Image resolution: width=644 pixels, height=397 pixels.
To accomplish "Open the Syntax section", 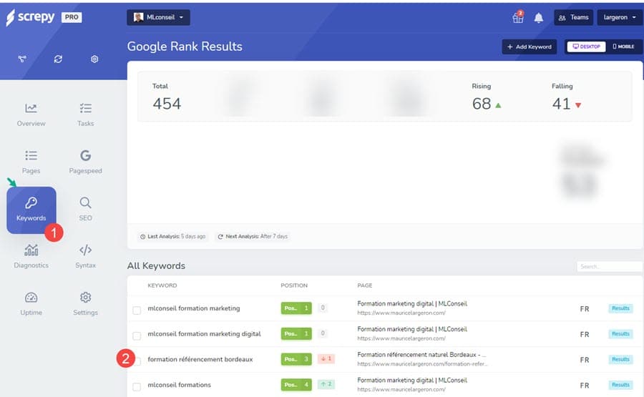I will (85, 257).
